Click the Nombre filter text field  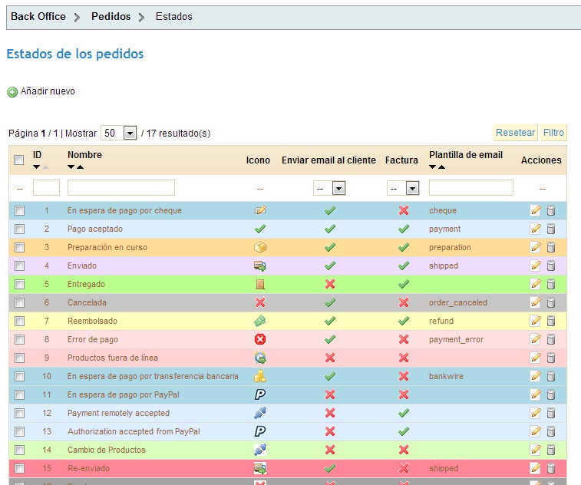click(121, 188)
